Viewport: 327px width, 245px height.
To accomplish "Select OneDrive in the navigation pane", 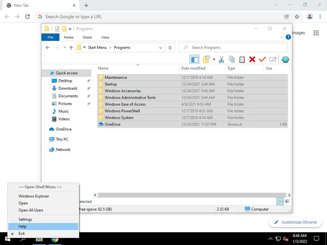I will click(x=64, y=129).
